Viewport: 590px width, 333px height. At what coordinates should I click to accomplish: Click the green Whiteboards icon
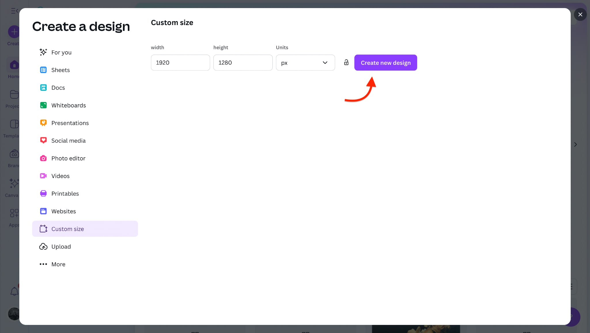(43, 105)
